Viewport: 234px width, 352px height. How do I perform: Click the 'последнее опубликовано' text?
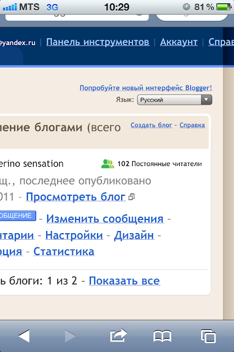[85, 181]
